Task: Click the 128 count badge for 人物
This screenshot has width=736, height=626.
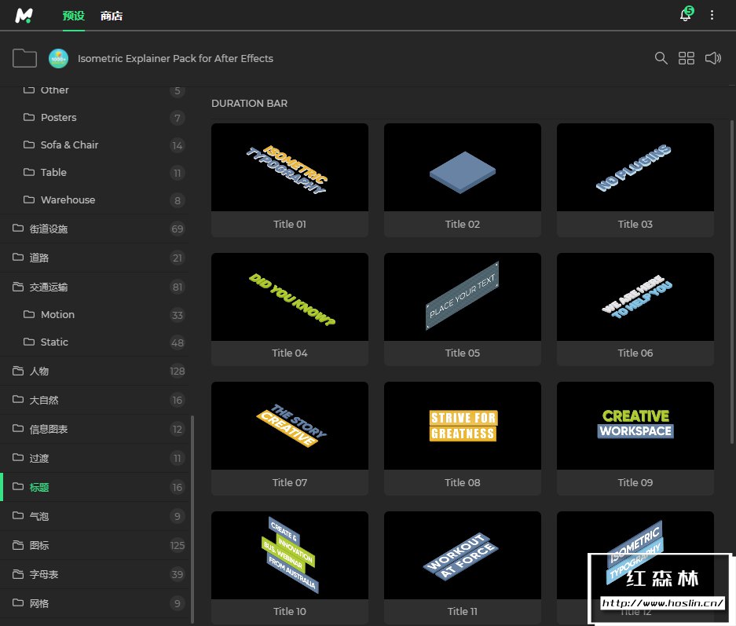Action: 177,372
